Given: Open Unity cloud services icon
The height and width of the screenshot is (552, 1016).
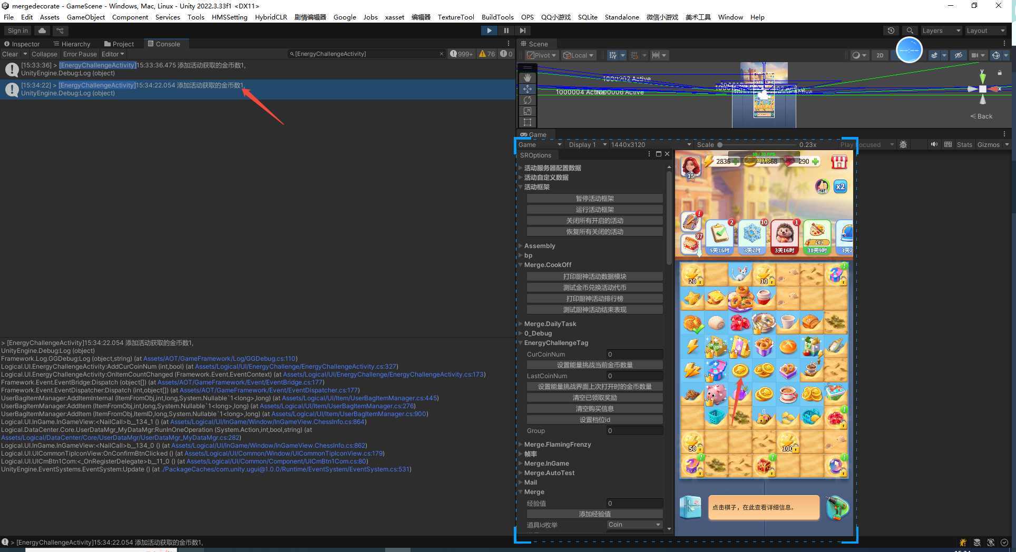Looking at the screenshot, I should click(x=42, y=31).
